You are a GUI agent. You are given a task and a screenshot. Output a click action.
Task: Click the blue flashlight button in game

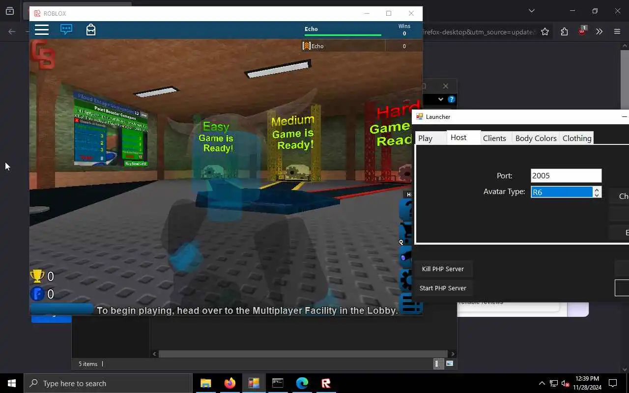406,257
